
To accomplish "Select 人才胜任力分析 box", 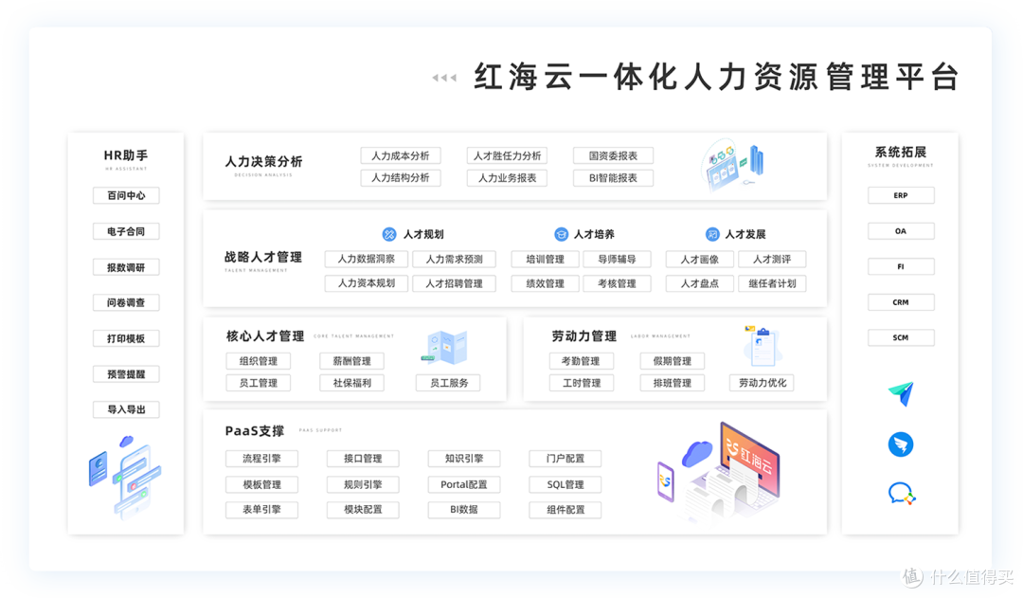I will click(507, 155).
